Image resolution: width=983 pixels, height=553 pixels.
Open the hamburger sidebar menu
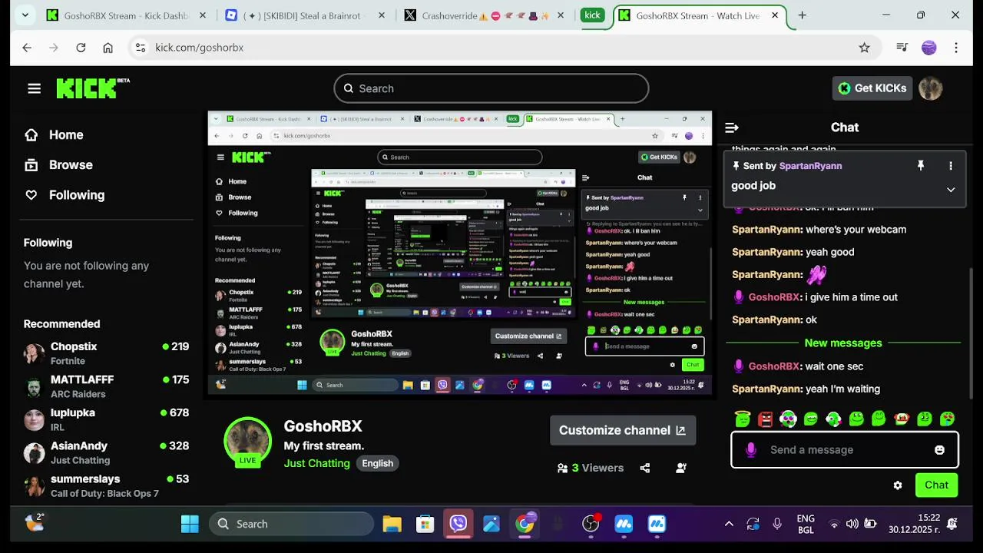coord(34,88)
